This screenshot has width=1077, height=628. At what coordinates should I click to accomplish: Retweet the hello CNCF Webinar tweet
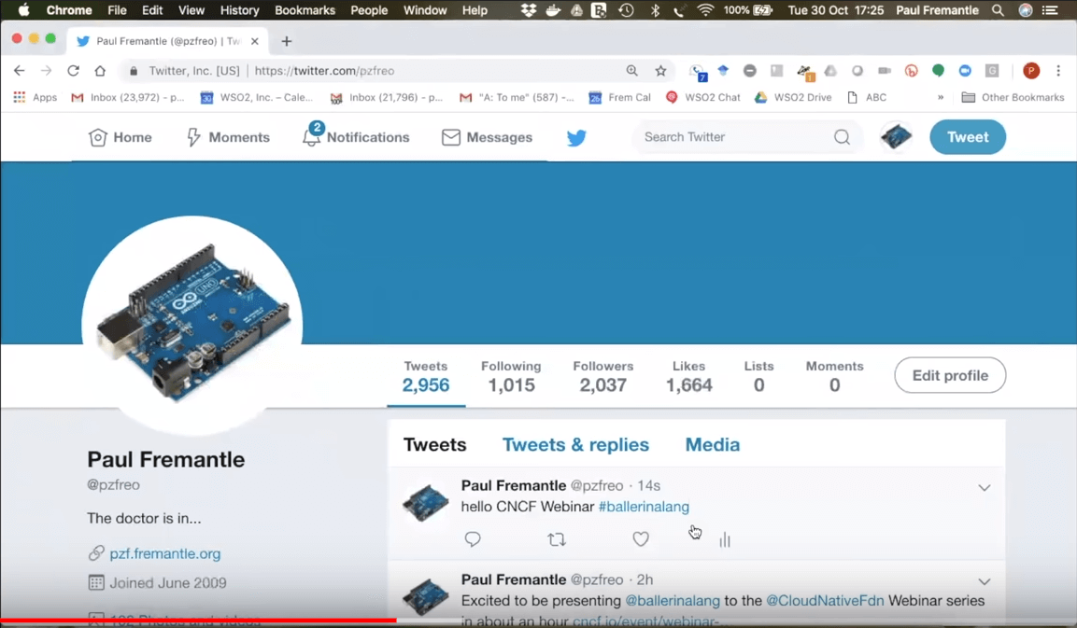[x=557, y=539]
